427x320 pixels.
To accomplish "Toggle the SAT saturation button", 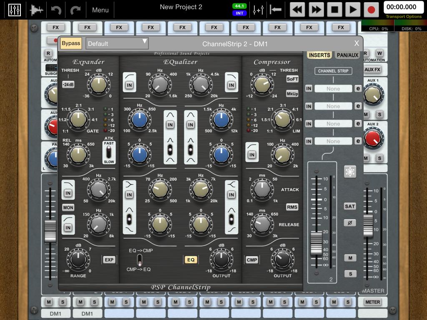I will point(350,206).
